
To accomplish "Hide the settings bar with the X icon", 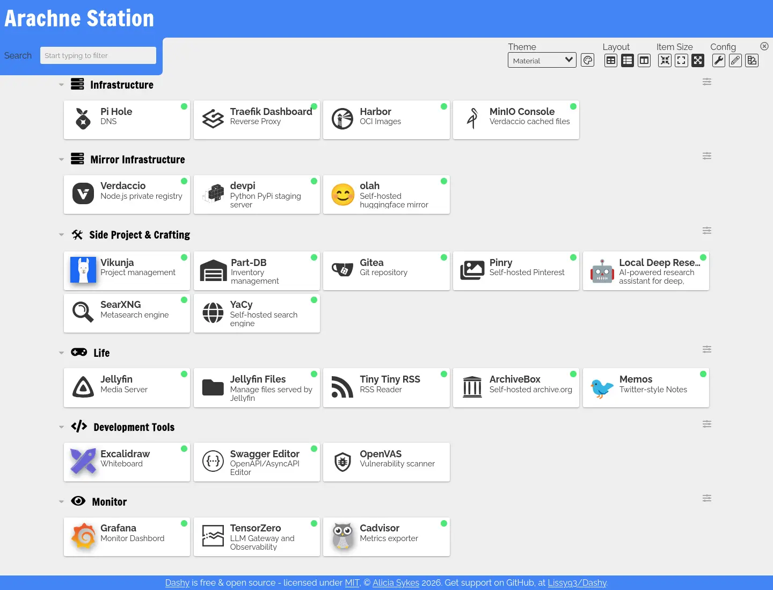I will tap(764, 47).
